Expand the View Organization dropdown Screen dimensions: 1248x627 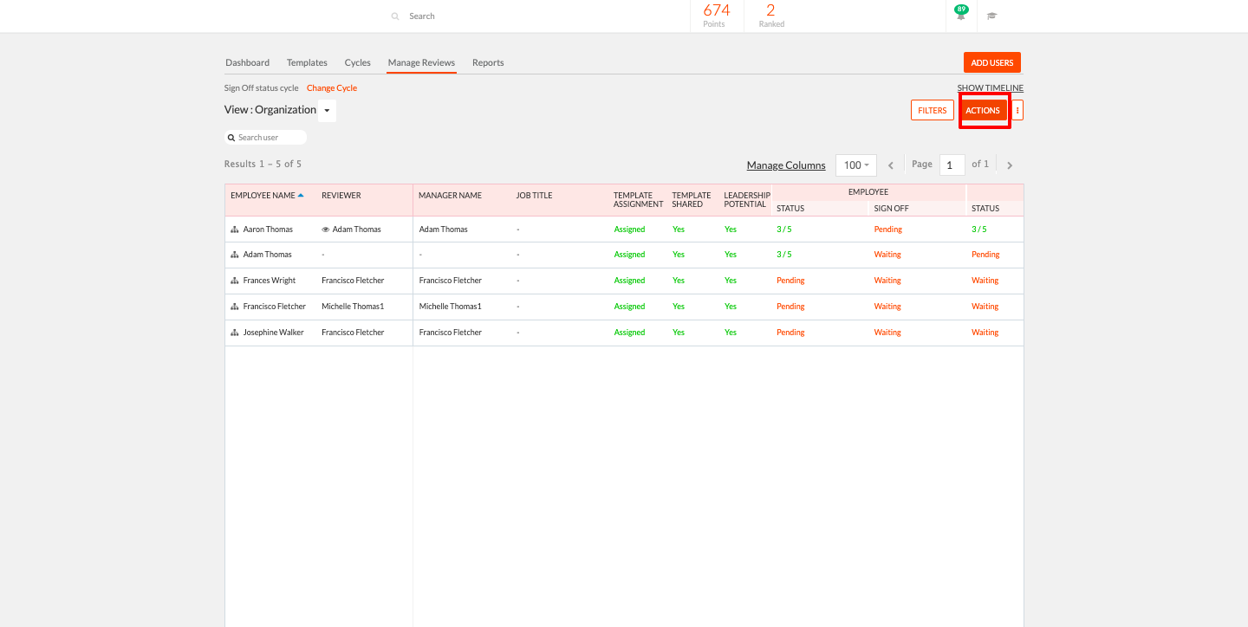pyautogui.click(x=327, y=111)
